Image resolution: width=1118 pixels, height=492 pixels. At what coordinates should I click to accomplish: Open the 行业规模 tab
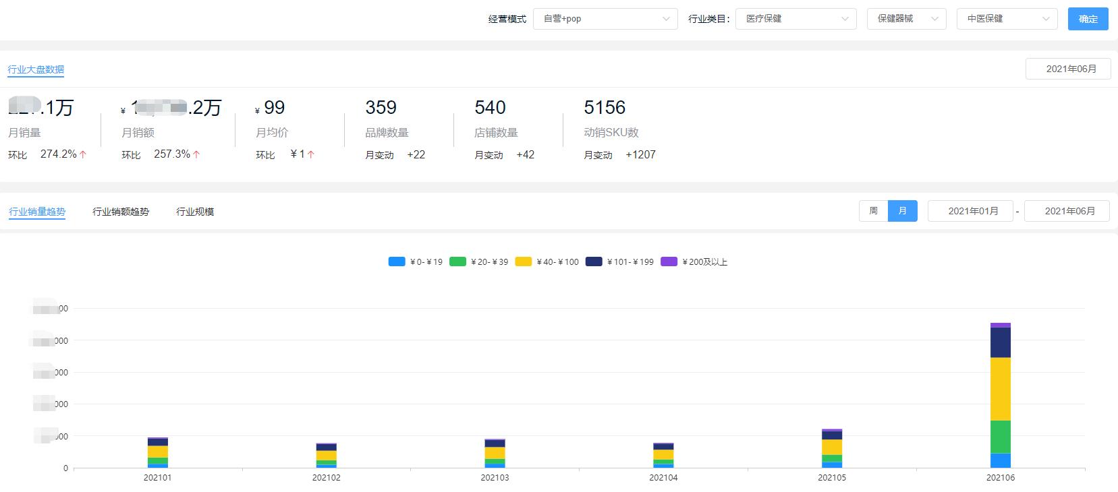point(195,212)
